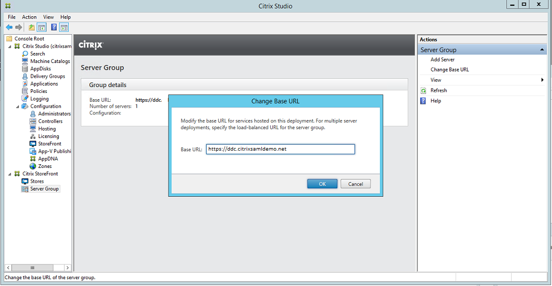Select the Controllers icon
The width and height of the screenshot is (552, 286).
33,121
